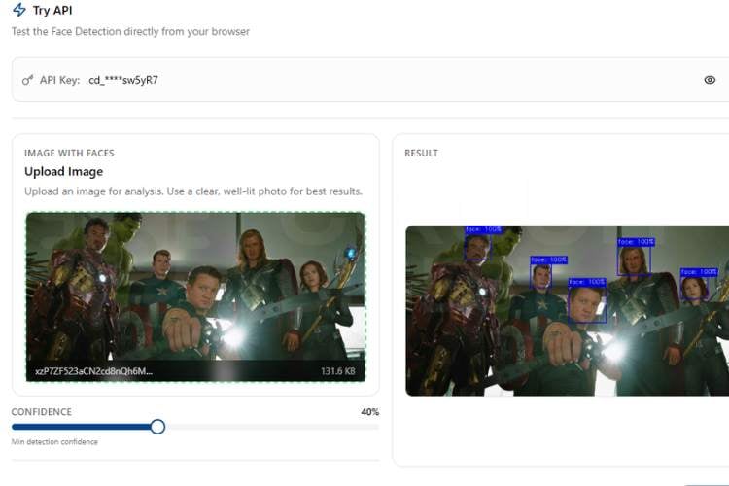
Task: Click the uploaded file name xzP7ZF523aCN2cd8nQh6M...
Action: tap(93, 371)
